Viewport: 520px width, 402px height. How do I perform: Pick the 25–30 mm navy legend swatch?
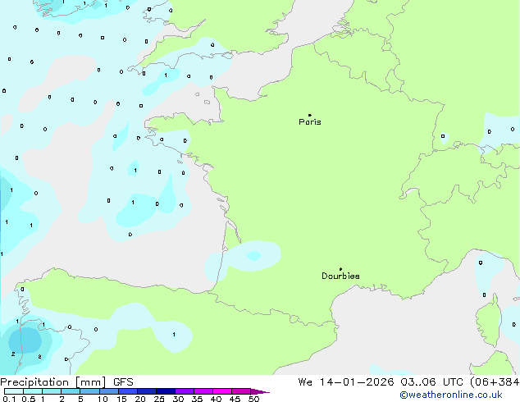pos(165,391)
